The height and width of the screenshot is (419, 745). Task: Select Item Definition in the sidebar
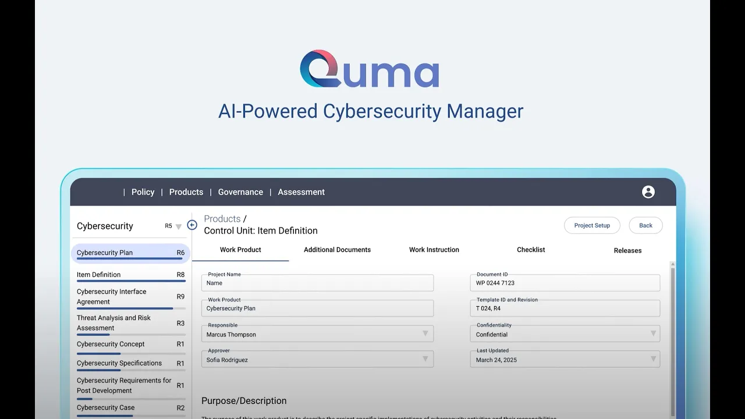tap(131, 275)
